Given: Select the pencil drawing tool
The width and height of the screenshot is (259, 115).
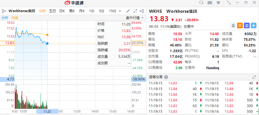Looking at the screenshot, I should tap(128, 11).
